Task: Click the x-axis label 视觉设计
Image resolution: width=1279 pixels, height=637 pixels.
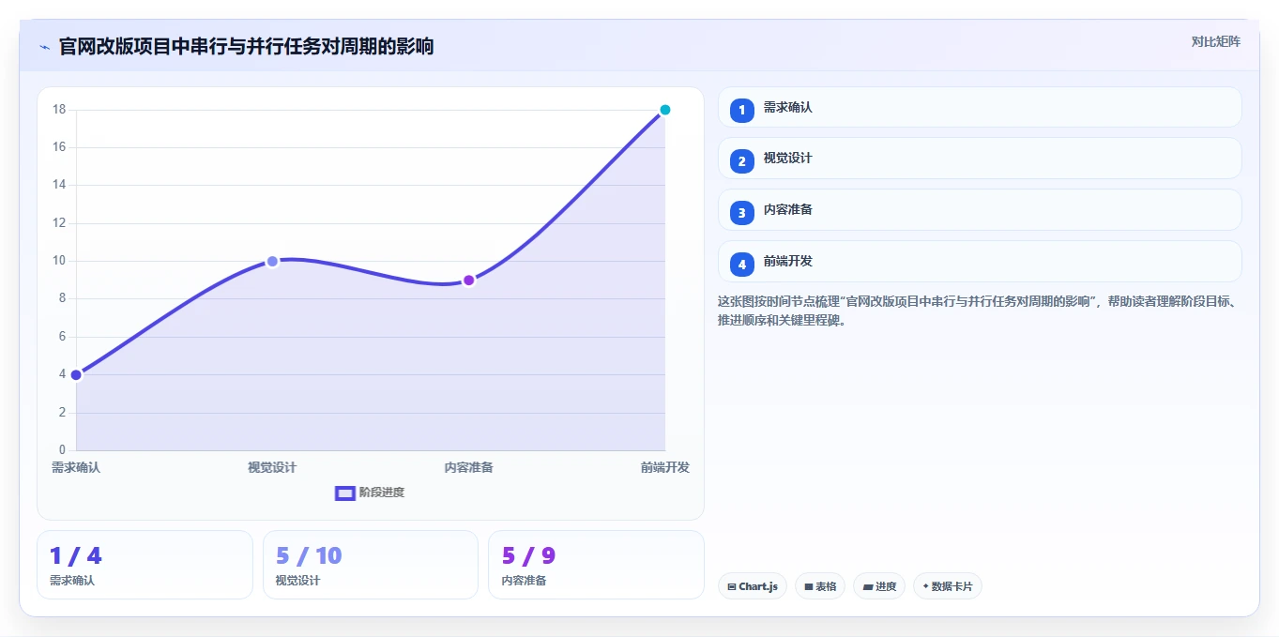Action: 272,467
